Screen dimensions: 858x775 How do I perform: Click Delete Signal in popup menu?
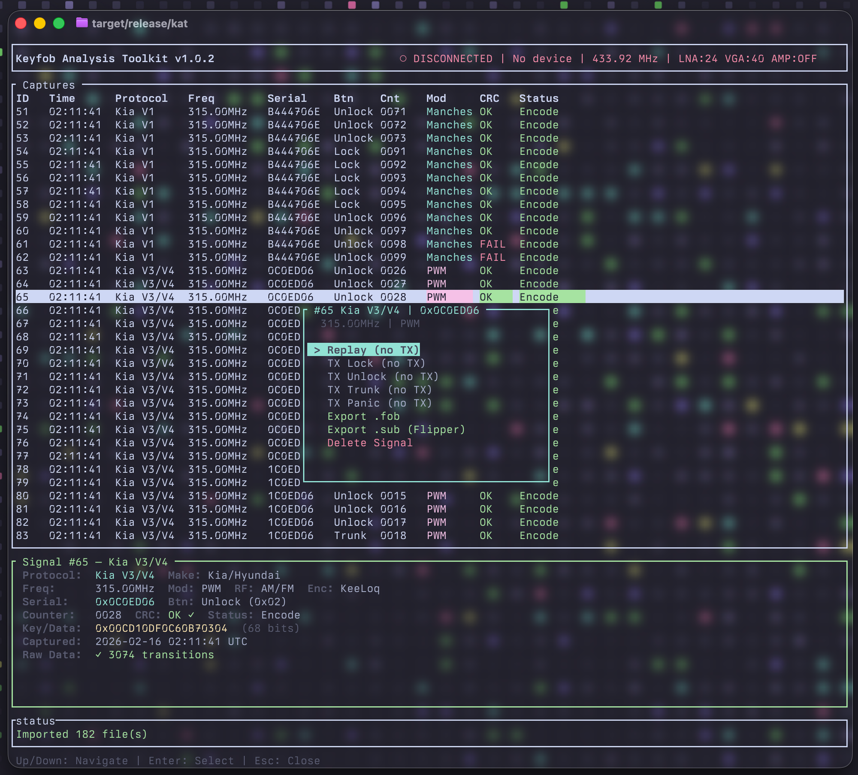(x=369, y=443)
